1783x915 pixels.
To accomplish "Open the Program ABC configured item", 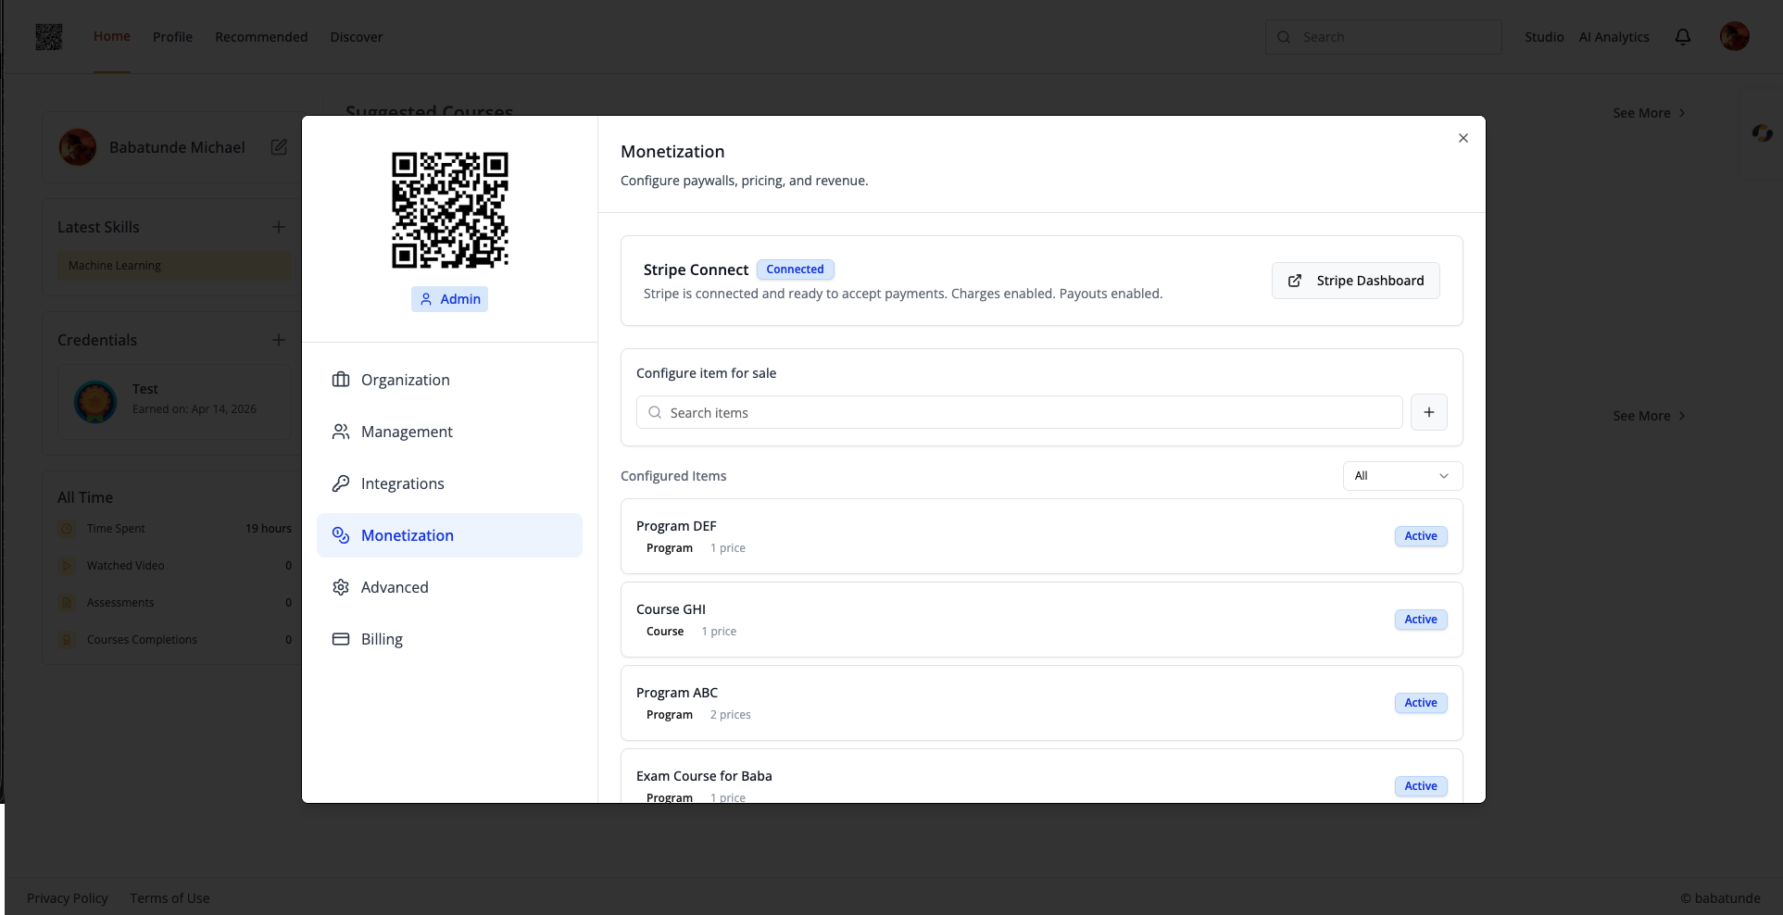I will [1042, 703].
